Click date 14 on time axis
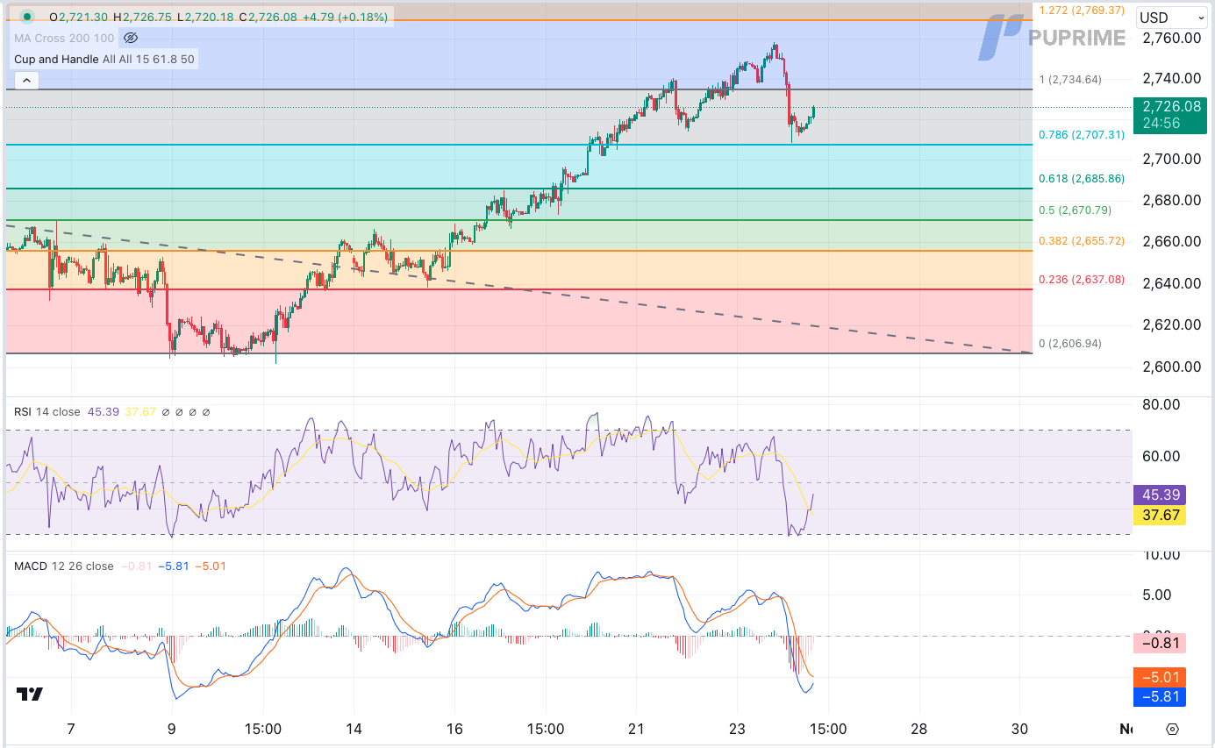The width and height of the screenshot is (1215, 748). point(354,729)
